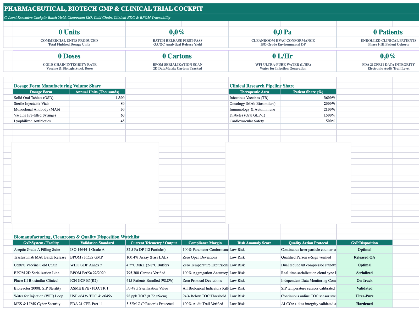The height and width of the screenshot is (312, 419).
Task: Select the '0 Cartons' serialization value
Action: click(177, 56)
